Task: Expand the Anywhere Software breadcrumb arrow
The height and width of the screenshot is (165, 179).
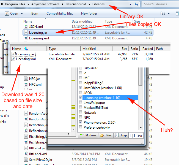Action: (63, 4)
